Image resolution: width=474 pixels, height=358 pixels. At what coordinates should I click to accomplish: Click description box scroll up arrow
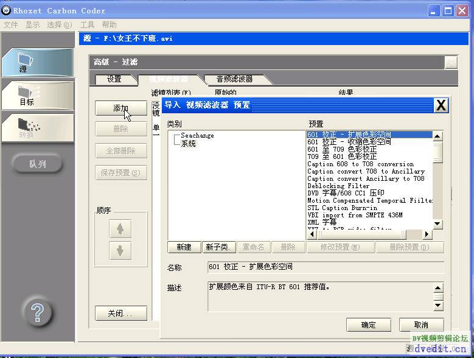[x=438, y=287]
